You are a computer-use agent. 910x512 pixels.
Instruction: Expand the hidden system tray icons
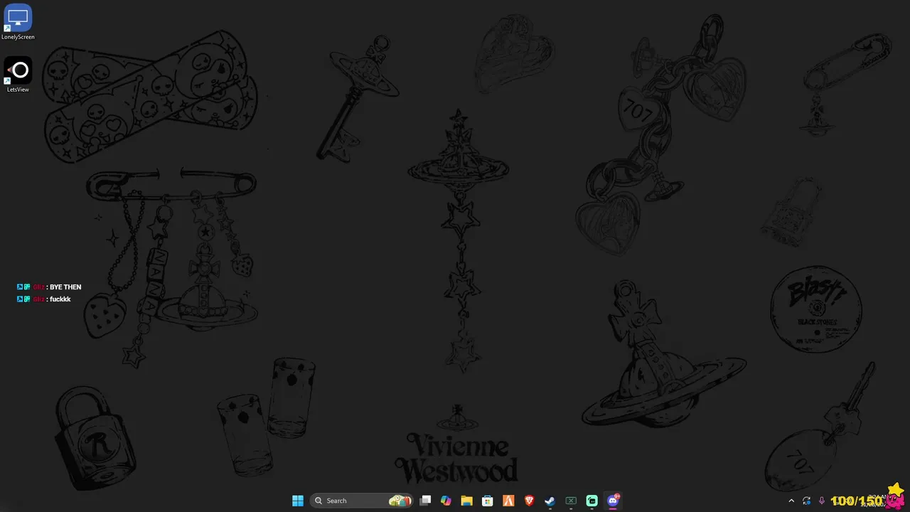click(x=791, y=501)
